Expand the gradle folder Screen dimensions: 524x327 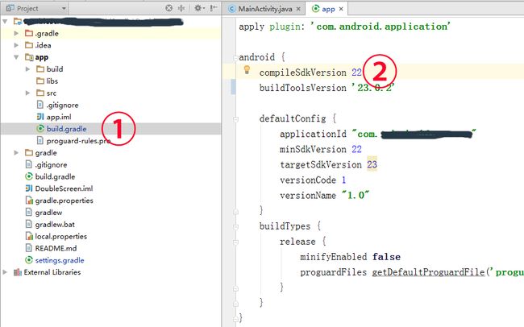(x=16, y=153)
